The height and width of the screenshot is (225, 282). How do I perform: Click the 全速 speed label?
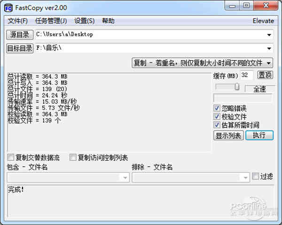[x=259, y=89]
